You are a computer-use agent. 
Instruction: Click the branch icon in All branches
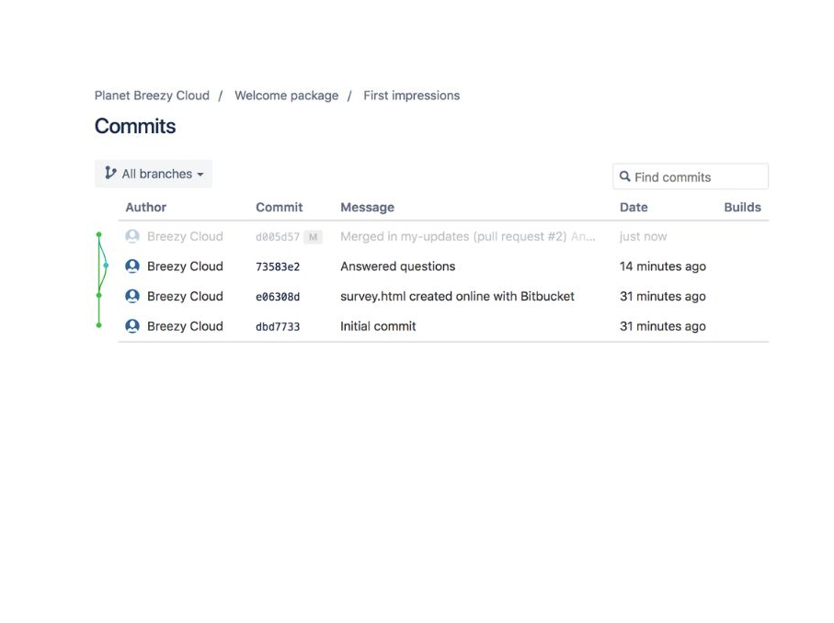click(110, 173)
